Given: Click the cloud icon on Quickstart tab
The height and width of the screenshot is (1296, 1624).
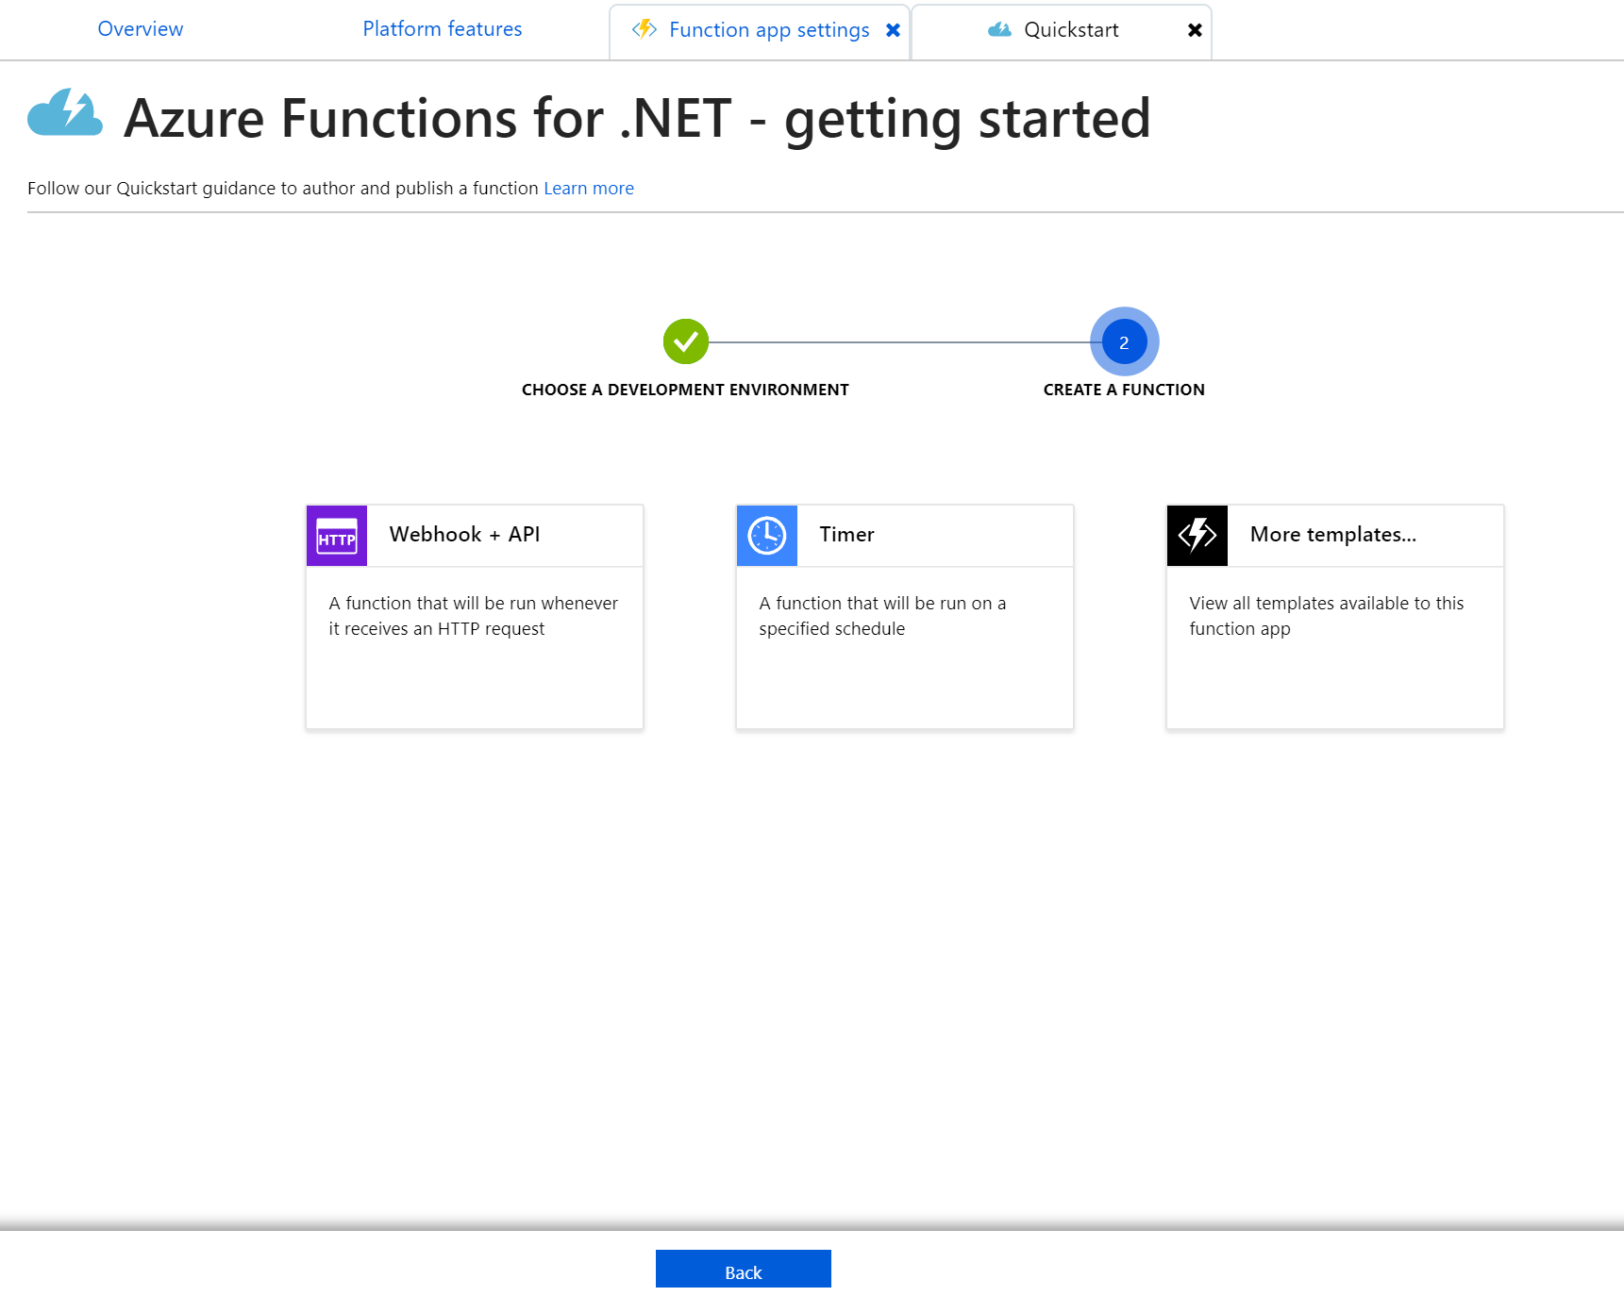Looking at the screenshot, I should pyautogui.click(x=999, y=30).
